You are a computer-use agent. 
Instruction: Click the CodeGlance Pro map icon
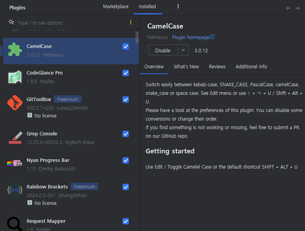[x=15, y=77]
